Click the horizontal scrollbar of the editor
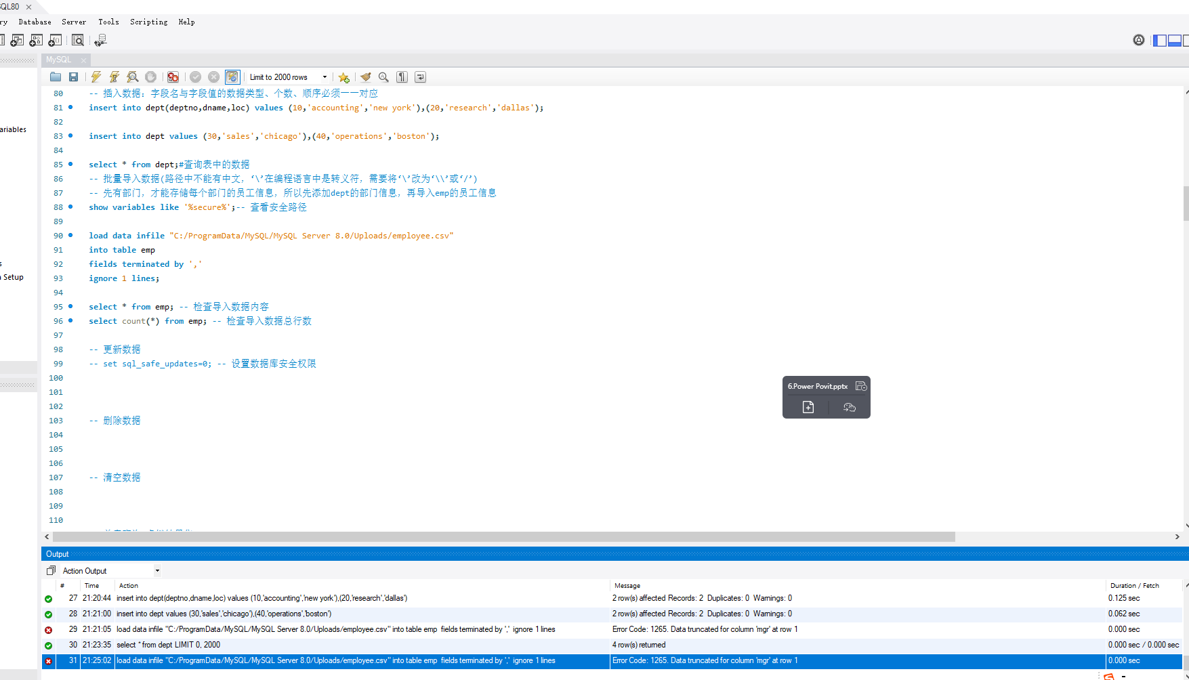1189x680 pixels. click(503, 536)
